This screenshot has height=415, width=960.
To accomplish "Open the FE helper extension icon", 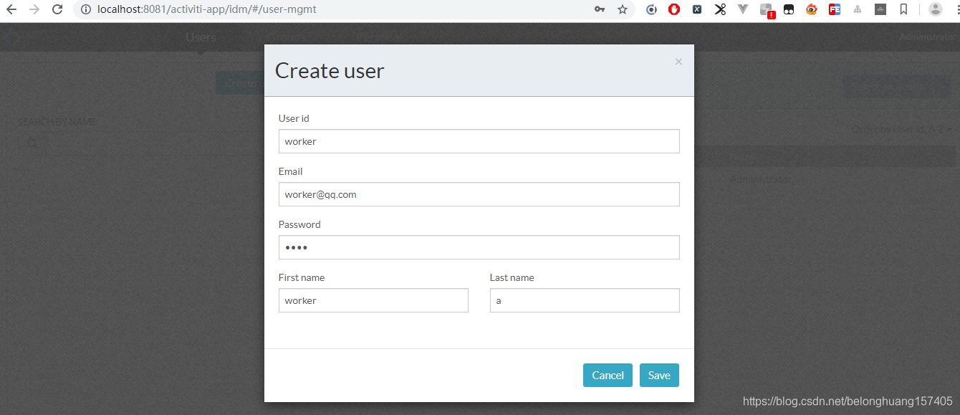I will pos(835,9).
